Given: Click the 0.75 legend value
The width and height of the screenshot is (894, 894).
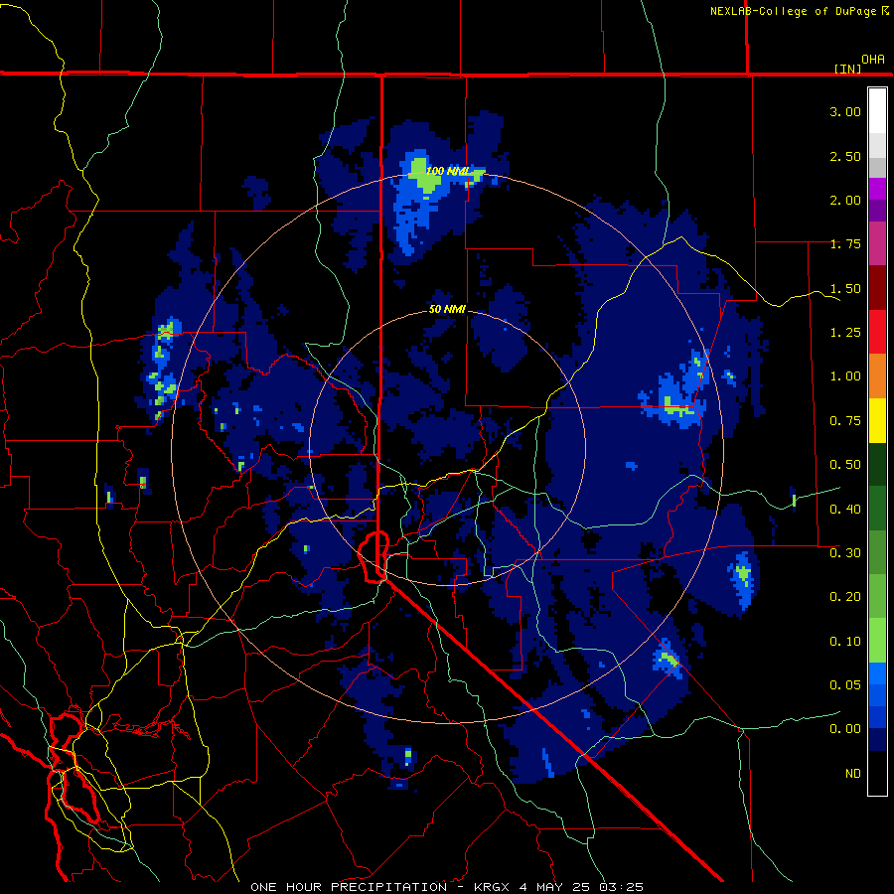Looking at the screenshot, I should coord(845,421).
